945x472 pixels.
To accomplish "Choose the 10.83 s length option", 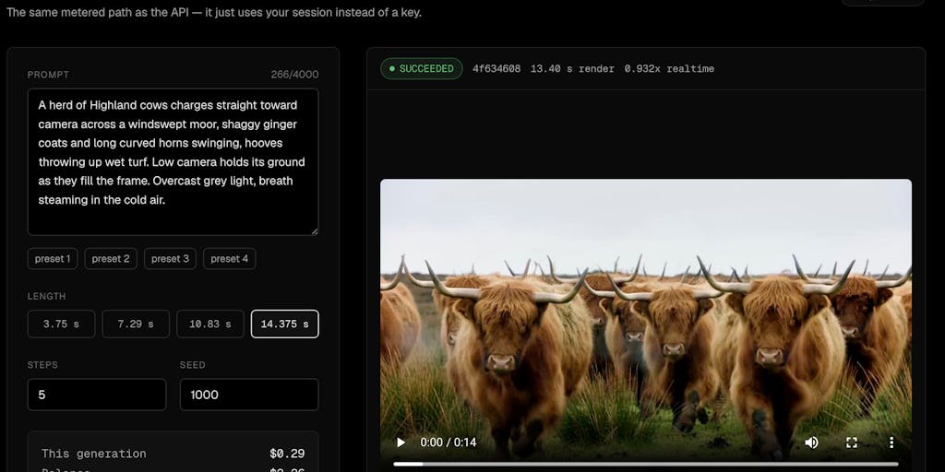I will (210, 324).
